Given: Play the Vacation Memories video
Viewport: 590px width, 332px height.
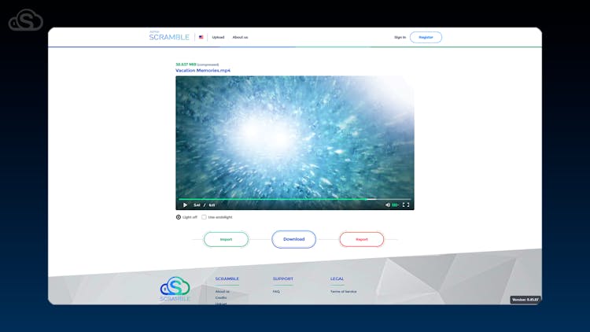Looking at the screenshot, I should (x=185, y=205).
